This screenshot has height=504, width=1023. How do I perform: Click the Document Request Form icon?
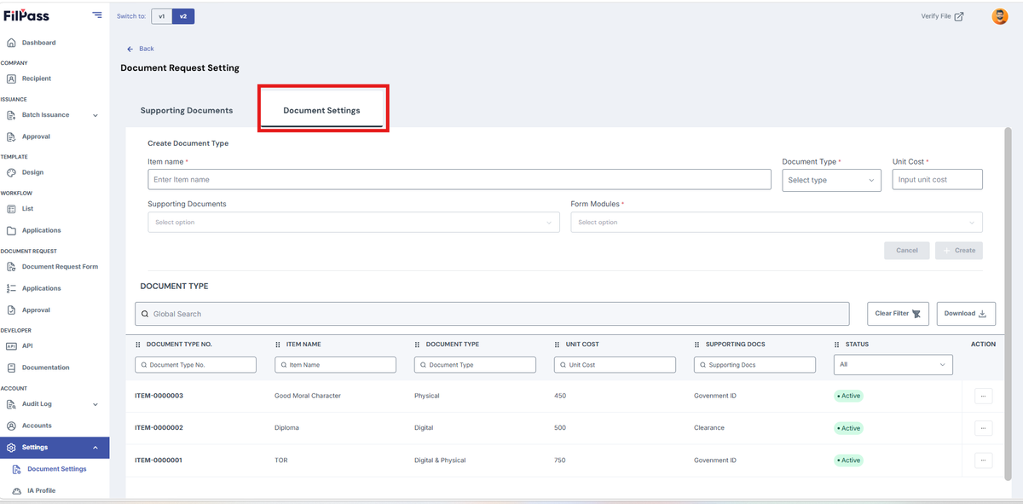coord(11,267)
